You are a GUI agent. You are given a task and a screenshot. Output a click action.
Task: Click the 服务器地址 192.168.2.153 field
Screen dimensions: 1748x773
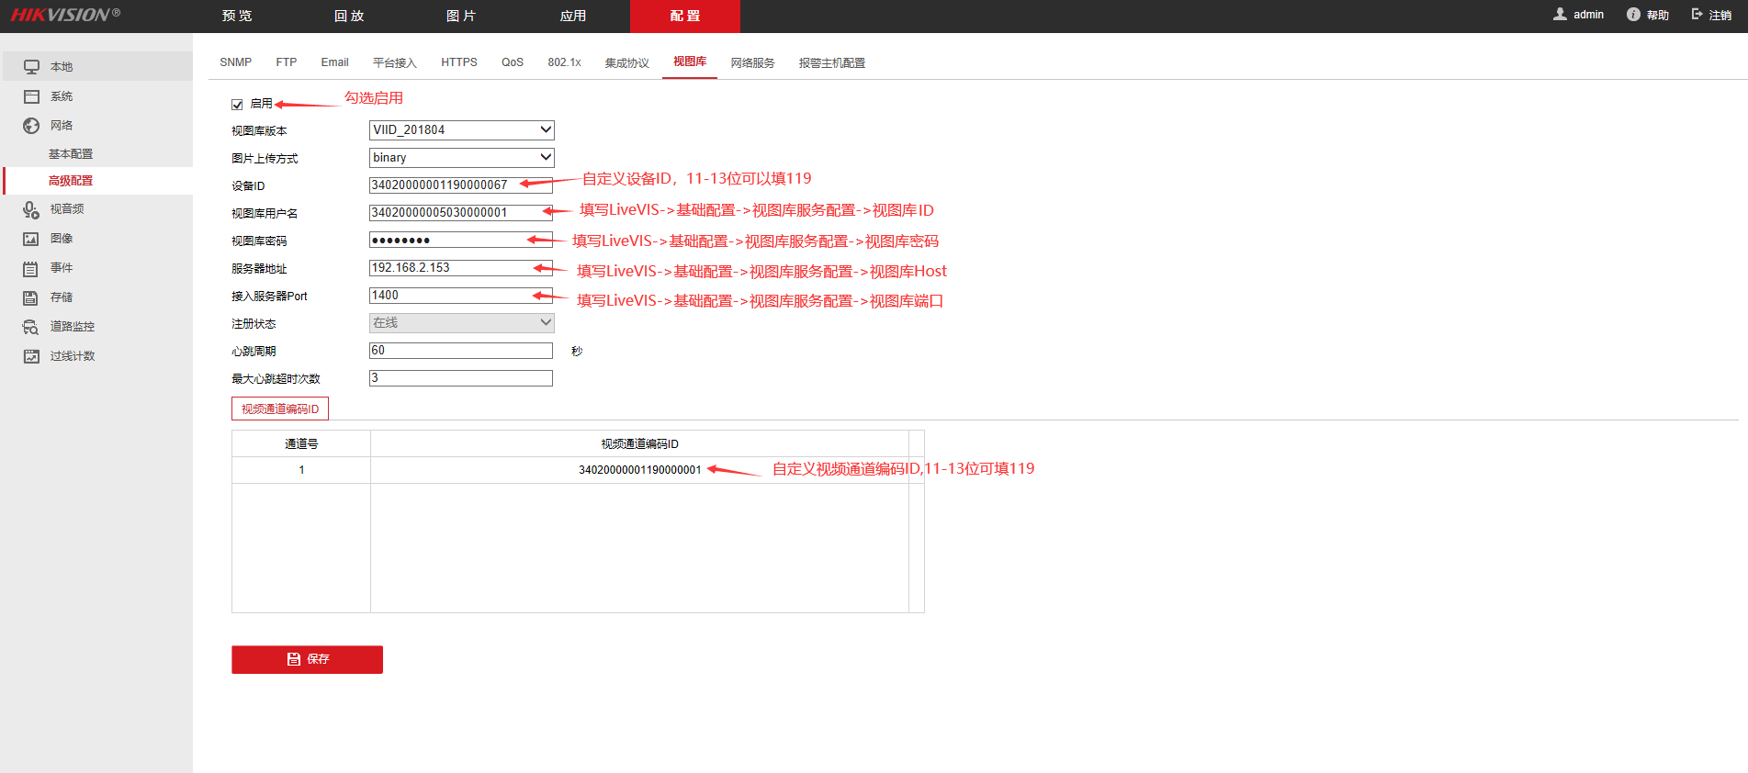(461, 267)
